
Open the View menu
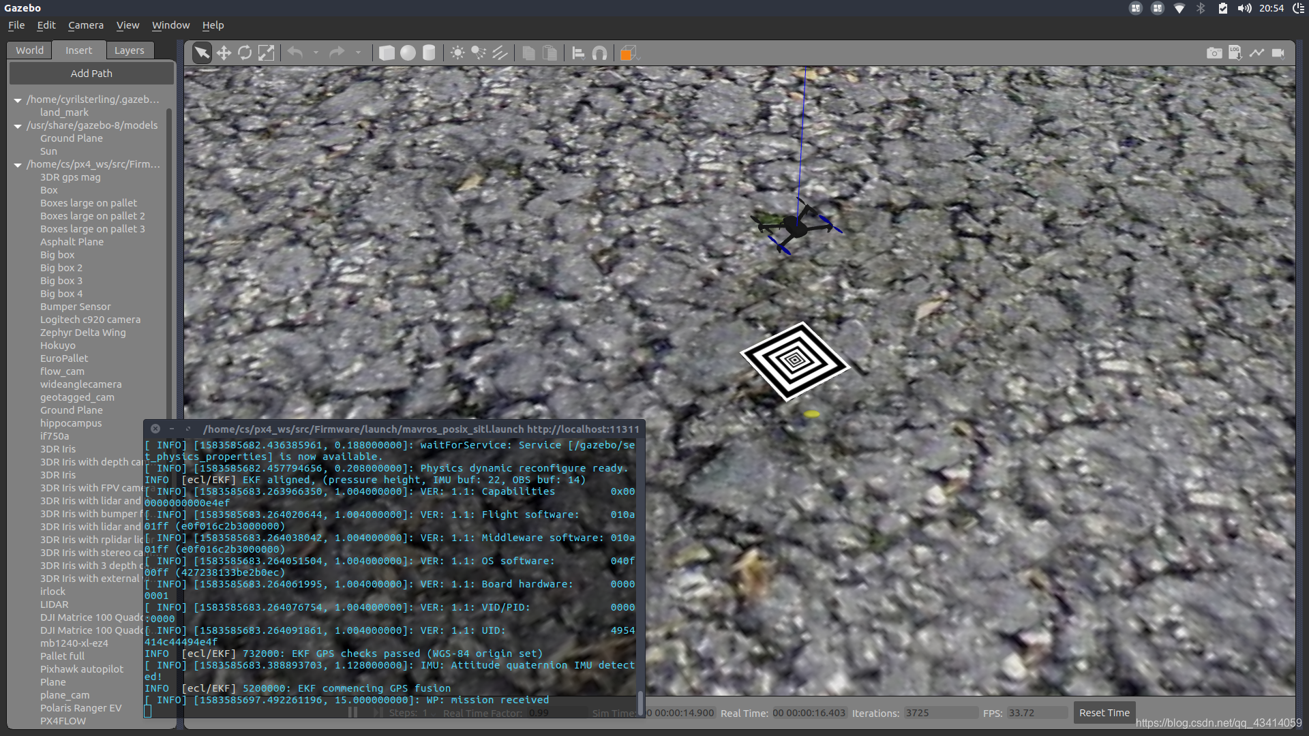coord(127,25)
